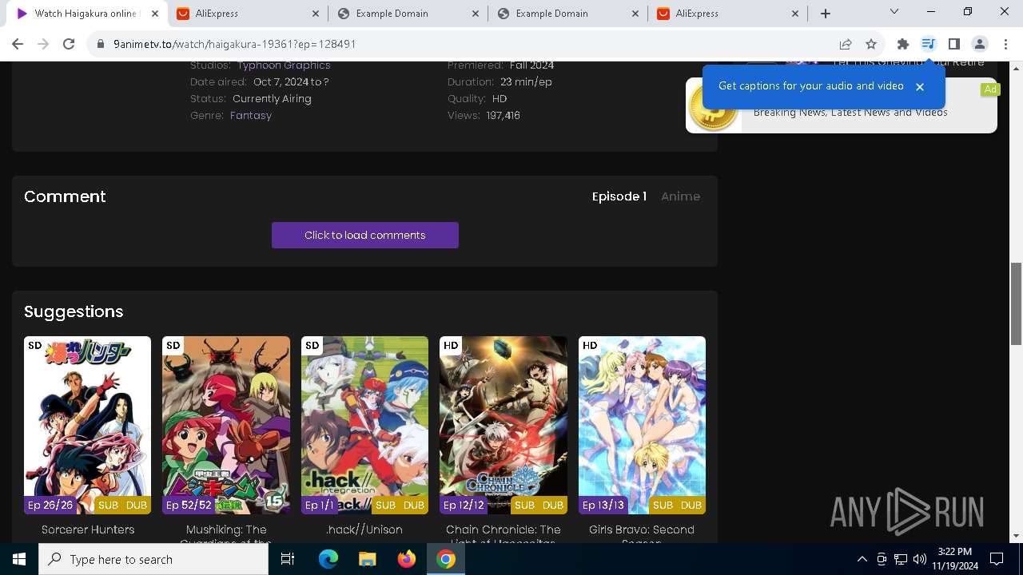This screenshot has height=575, width=1023.
Task: Close the first Example Domain tab
Action: point(475,14)
